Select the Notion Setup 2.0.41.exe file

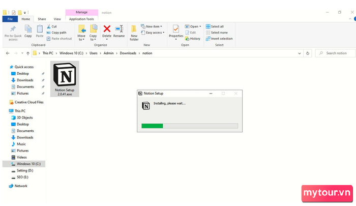click(65, 79)
